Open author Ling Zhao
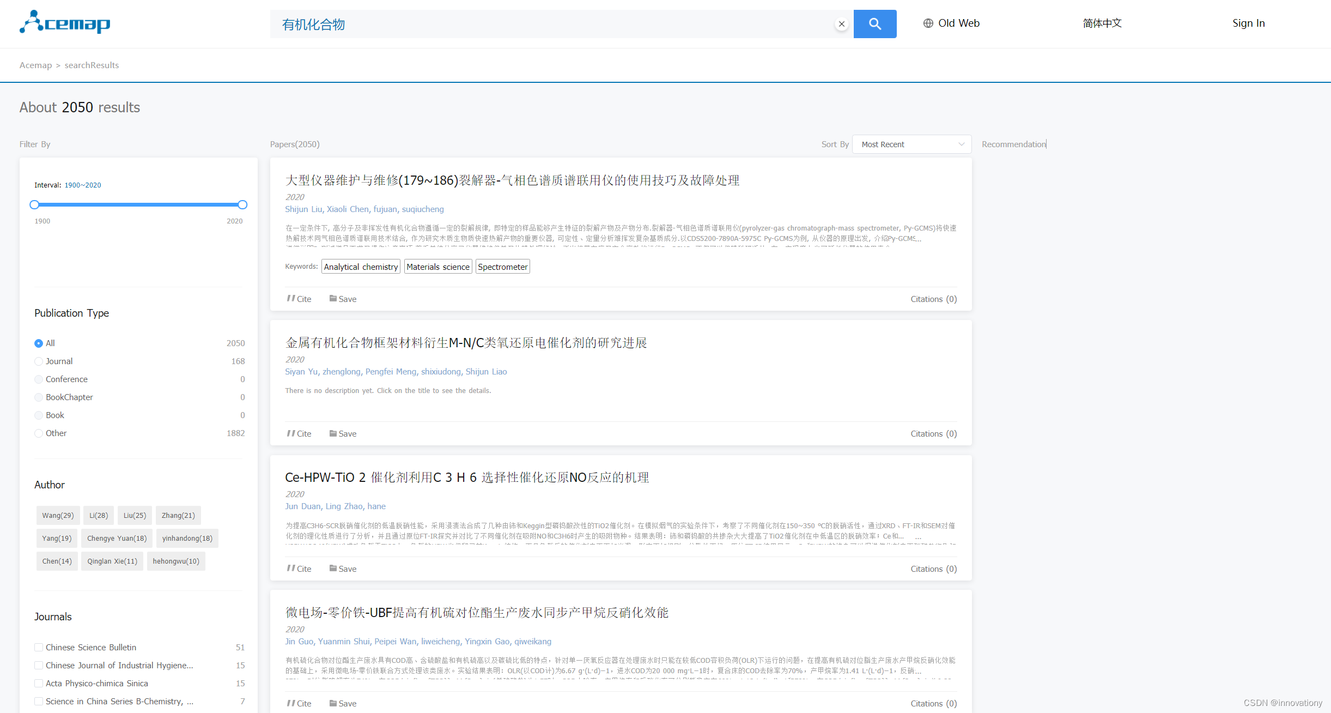This screenshot has width=1331, height=713. (x=344, y=506)
